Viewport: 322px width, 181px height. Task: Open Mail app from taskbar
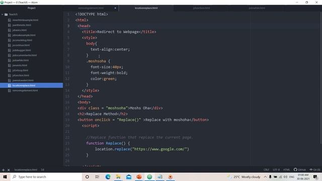click(x=129, y=176)
